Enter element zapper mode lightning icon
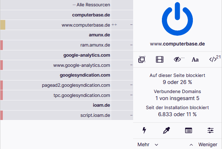Image resolution: width=222 pixels, height=149 pixels. 144,130
